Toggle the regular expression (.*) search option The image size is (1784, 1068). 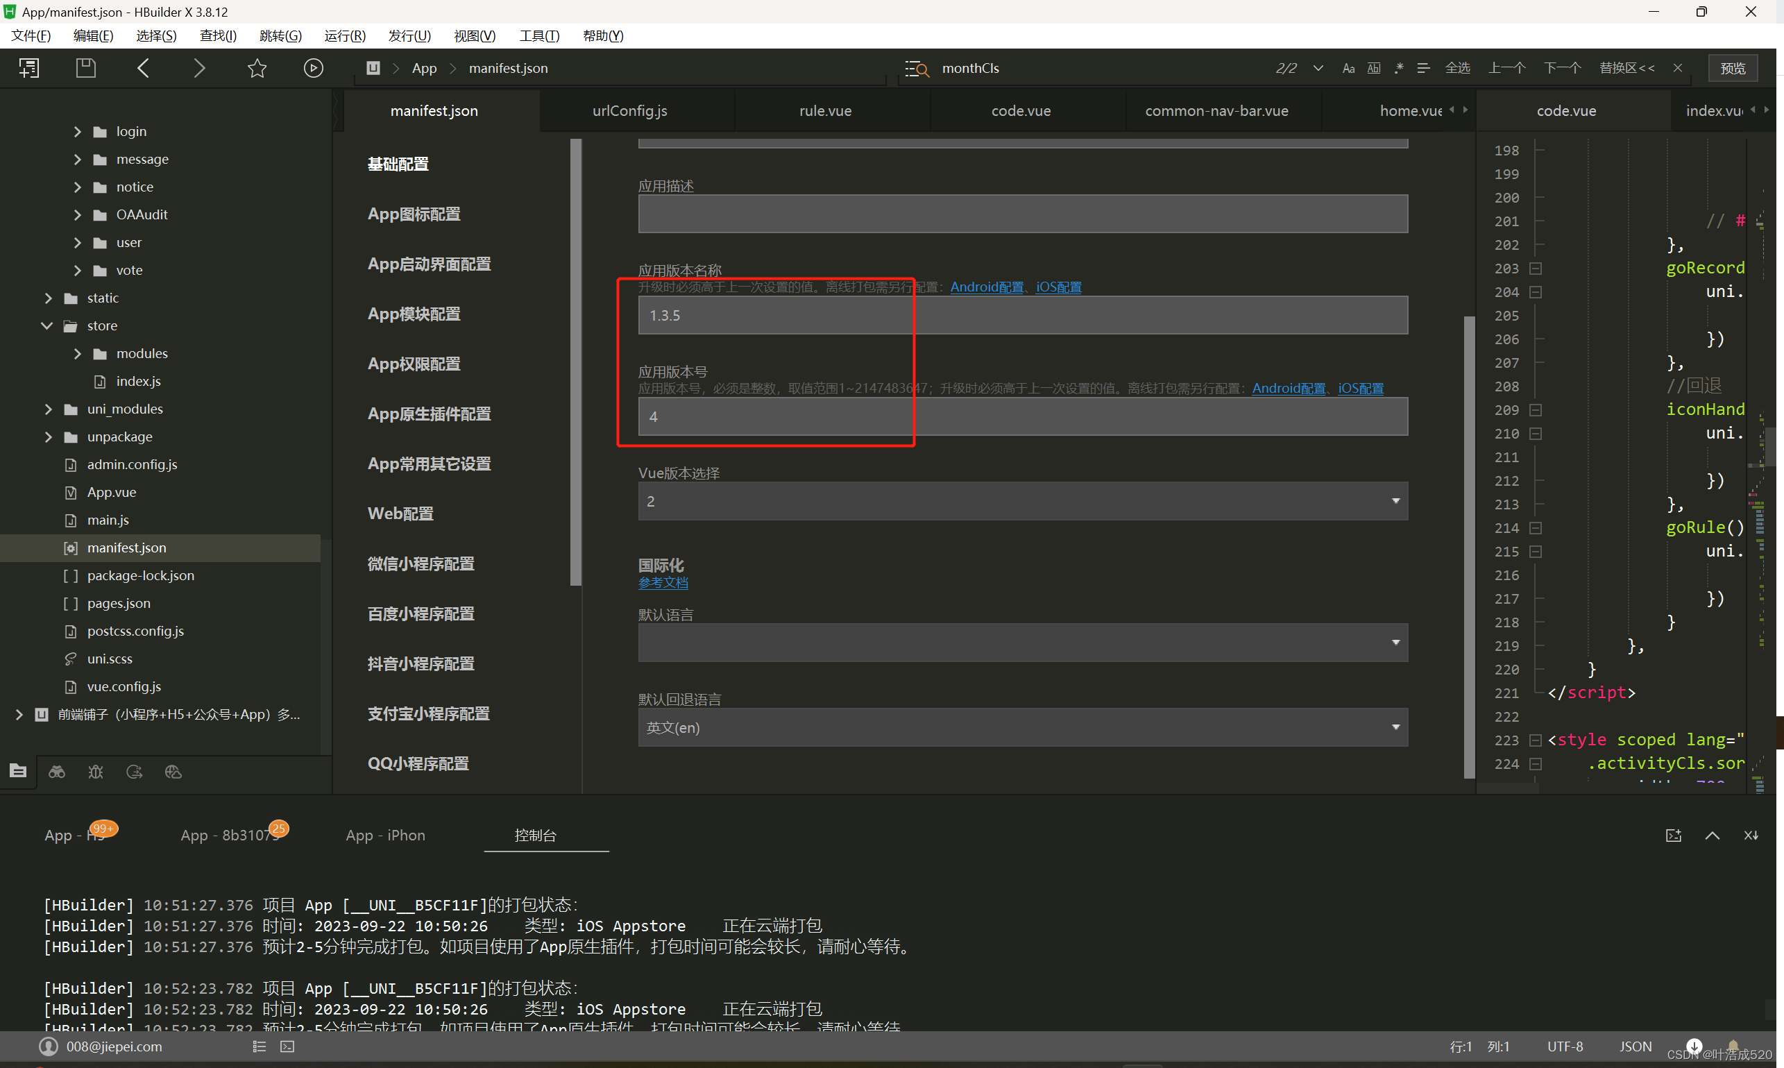1398,69
